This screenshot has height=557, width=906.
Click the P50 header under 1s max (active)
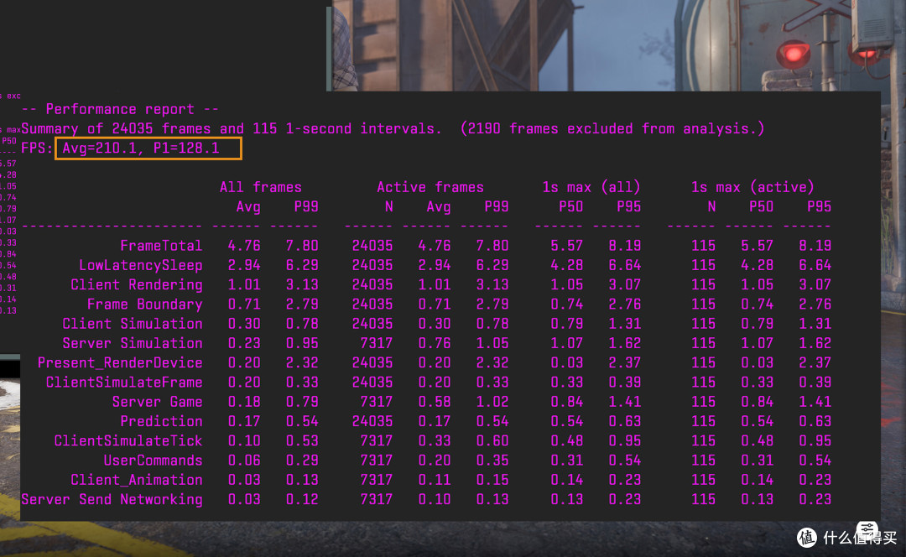(761, 207)
